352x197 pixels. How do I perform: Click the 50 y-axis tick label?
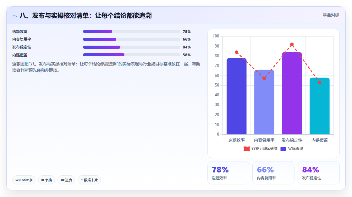pyautogui.click(x=217, y=85)
